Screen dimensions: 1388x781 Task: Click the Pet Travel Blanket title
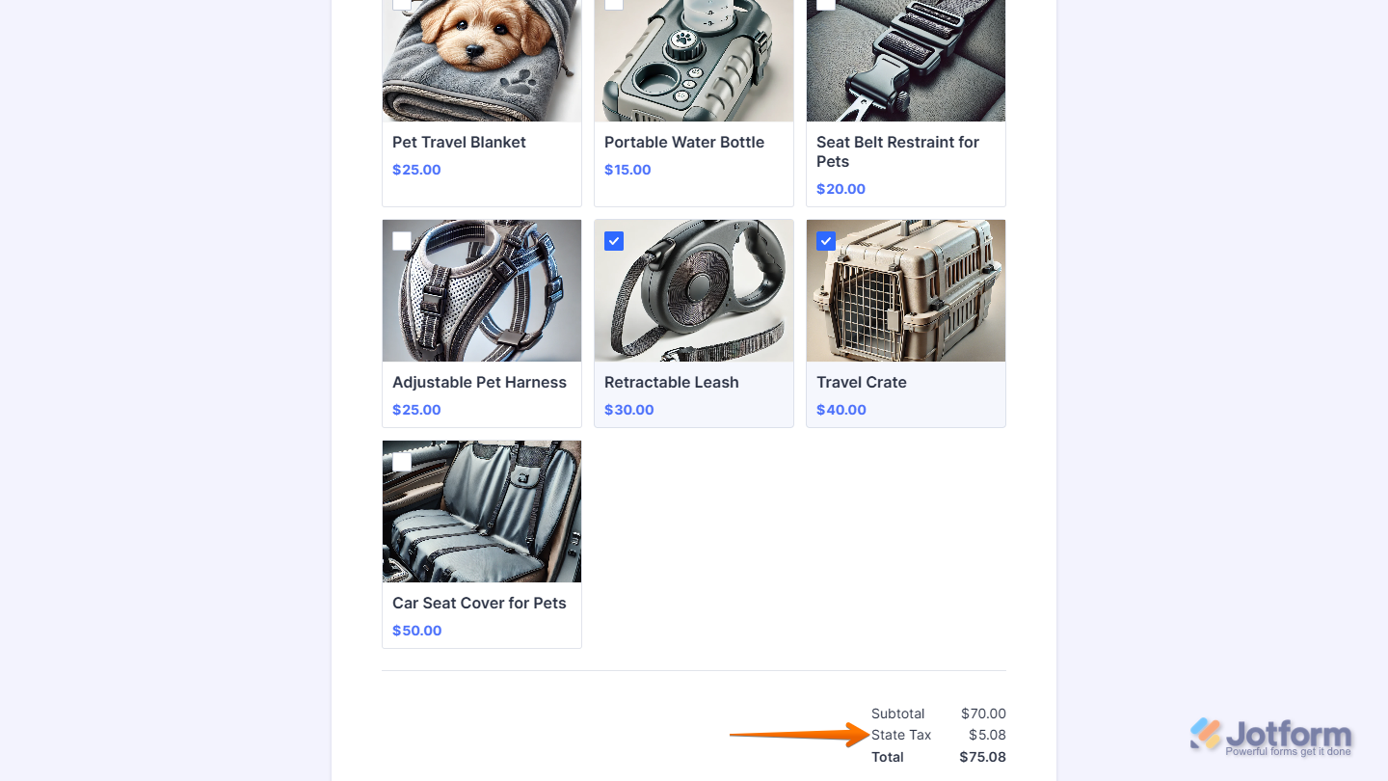tap(459, 142)
